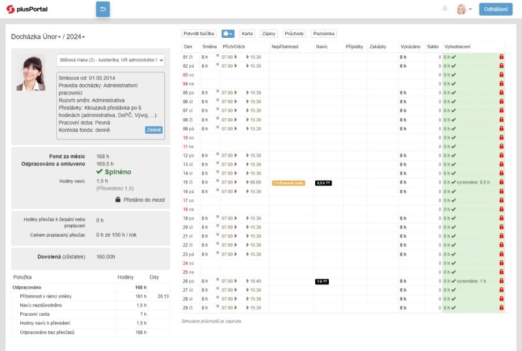Image resolution: width=522 pixels, height=351 pixels.
Task: Click the Odpracováno summary row
Action: [x=91, y=288]
